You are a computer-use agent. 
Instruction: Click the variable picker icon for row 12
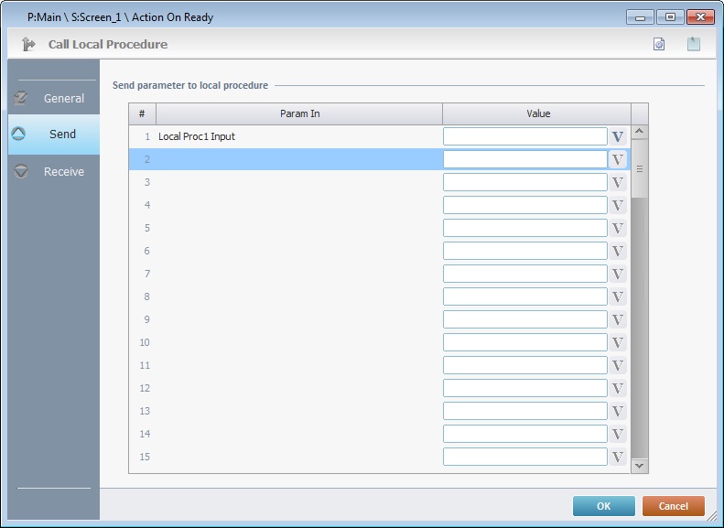(618, 388)
